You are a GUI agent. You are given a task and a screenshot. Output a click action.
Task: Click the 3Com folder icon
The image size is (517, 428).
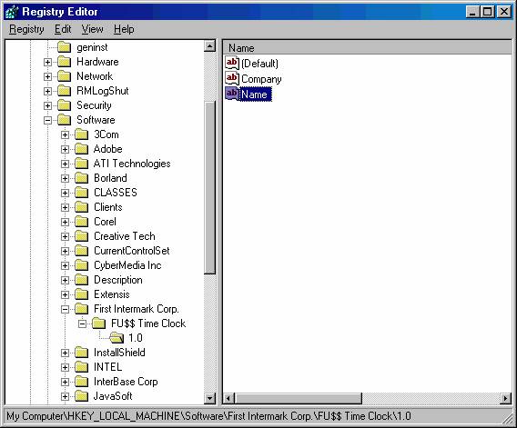point(81,134)
